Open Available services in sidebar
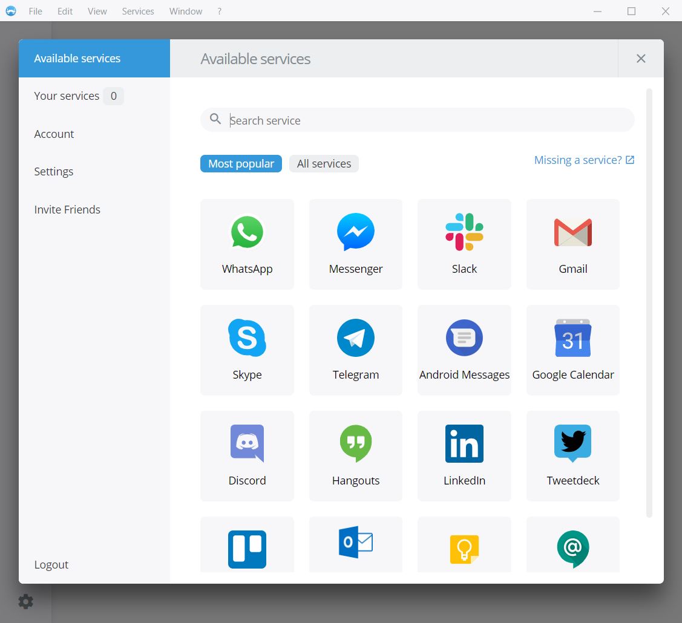Image resolution: width=682 pixels, height=623 pixels. (94, 58)
